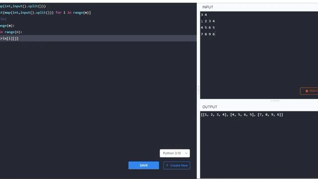Screen dimensions: 318x179
Task: Click code line 'nge(m):'
Action: pyautogui.click(x=7, y=25)
